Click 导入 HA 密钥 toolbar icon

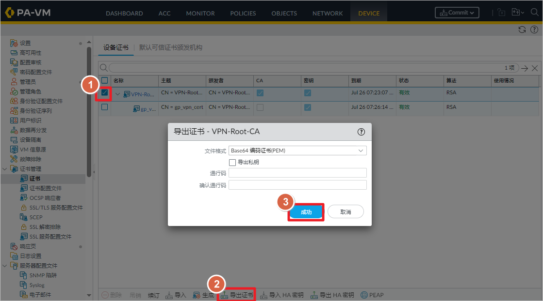(264, 295)
